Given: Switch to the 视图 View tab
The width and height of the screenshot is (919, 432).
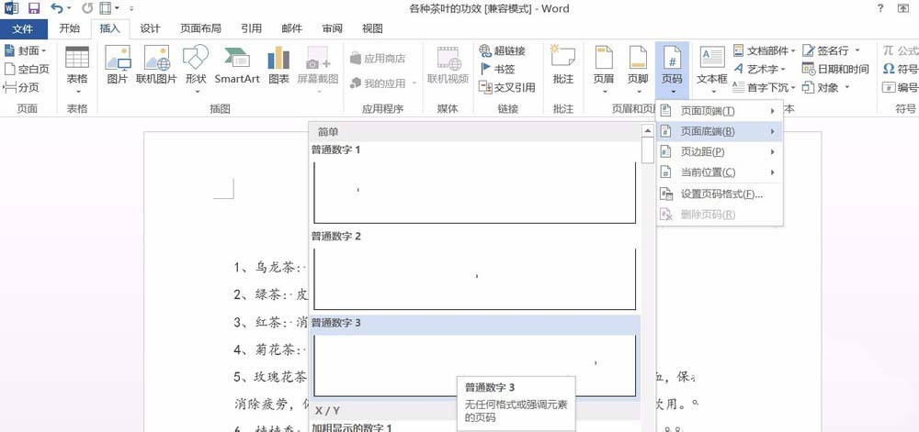Looking at the screenshot, I should point(372,28).
